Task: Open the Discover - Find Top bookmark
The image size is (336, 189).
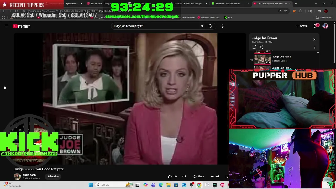Action: (x=209, y=18)
